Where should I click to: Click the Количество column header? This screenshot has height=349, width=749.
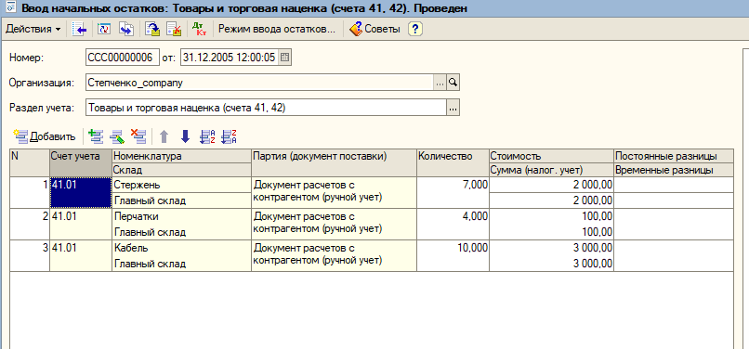coord(453,162)
